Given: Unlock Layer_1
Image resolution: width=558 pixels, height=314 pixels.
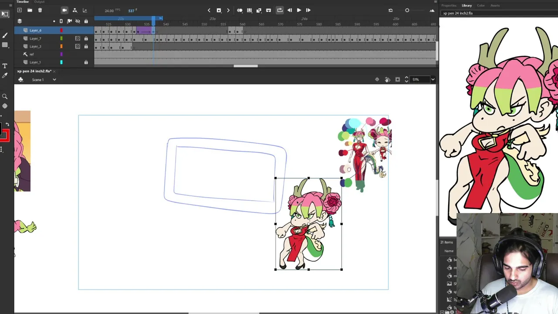Looking at the screenshot, I should click(86, 62).
